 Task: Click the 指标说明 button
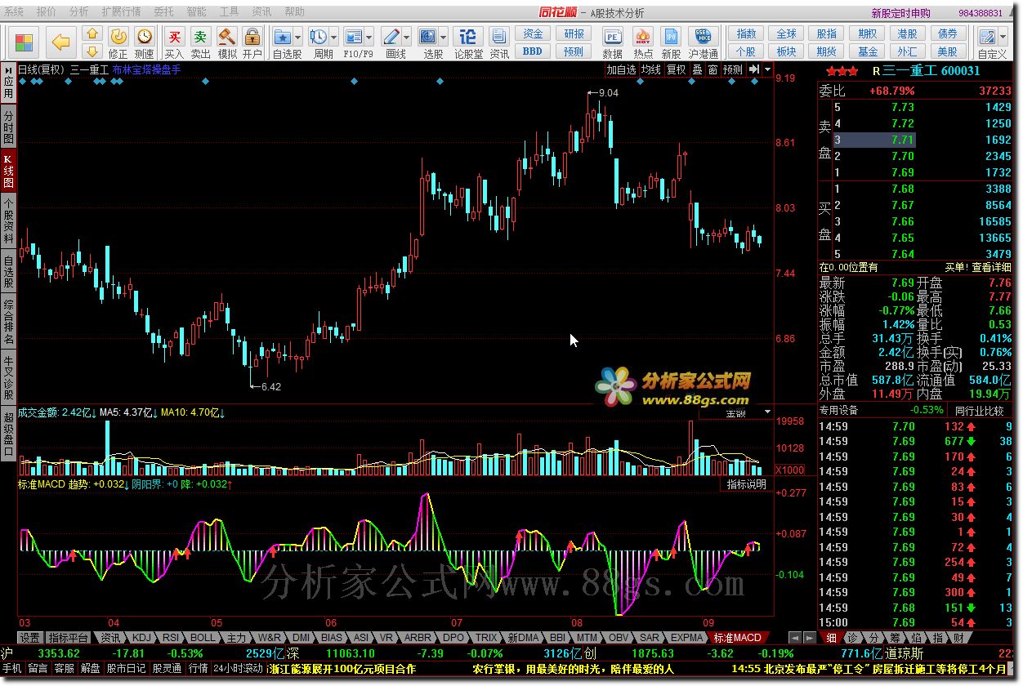pos(747,484)
